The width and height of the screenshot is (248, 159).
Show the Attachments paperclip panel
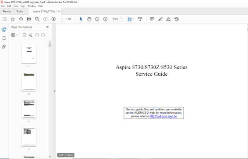tap(4, 47)
